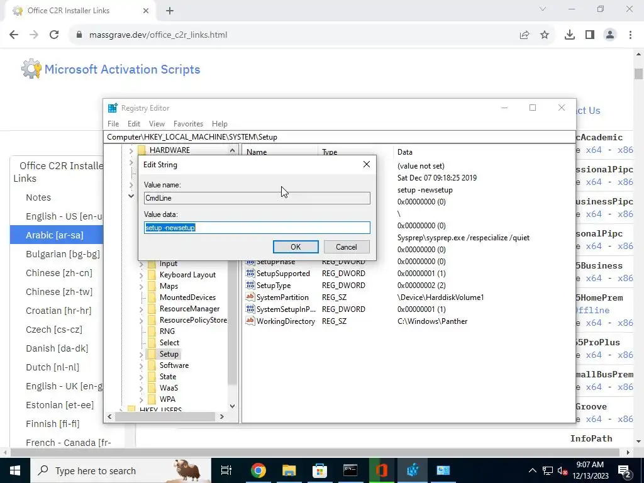Viewport: 644px width, 483px height.
Task: Open Command Prompt from the taskbar
Action: pos(350,470)
